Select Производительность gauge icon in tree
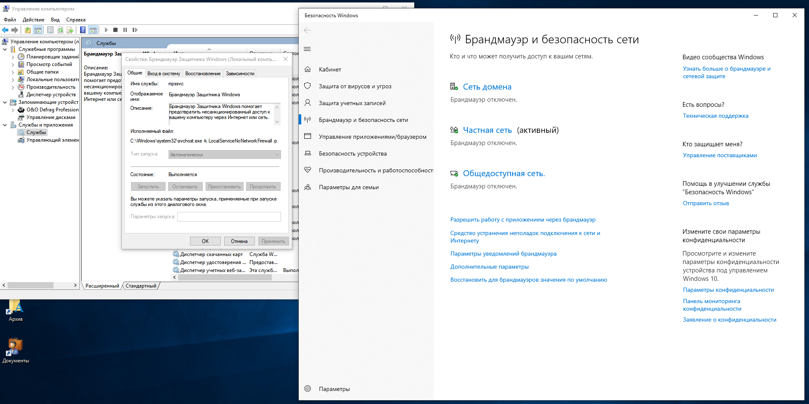Viewport: 809px width, 404px height. point(21,87)
